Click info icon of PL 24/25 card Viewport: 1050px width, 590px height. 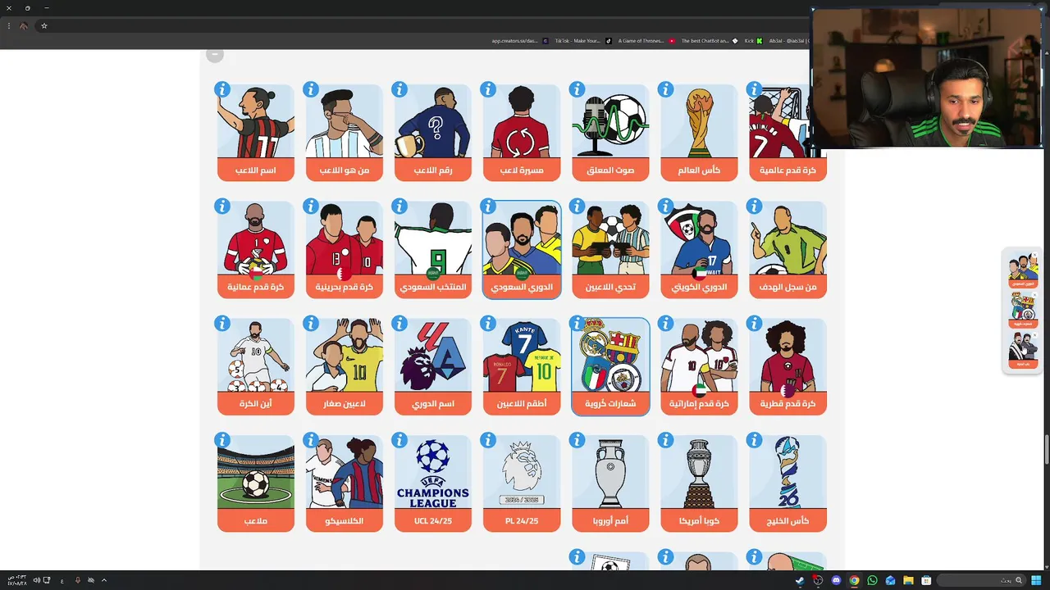[488, 441]
